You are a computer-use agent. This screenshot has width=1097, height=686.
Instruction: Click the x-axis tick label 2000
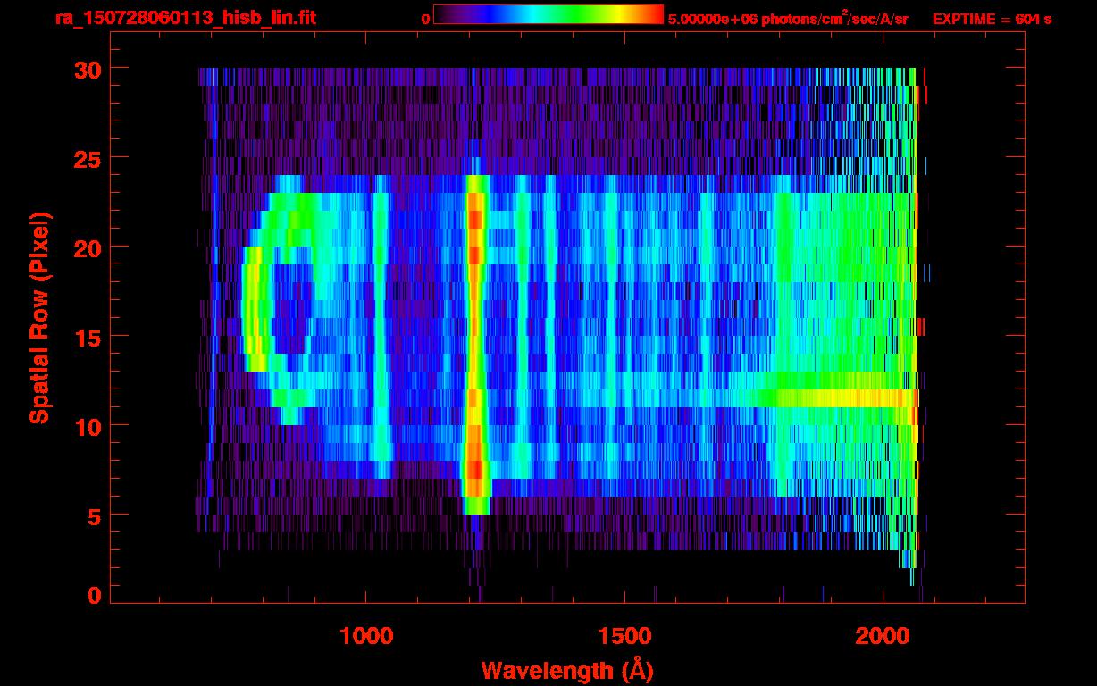[883, 636]
